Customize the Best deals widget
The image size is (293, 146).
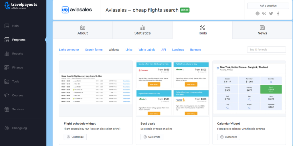[x=152, y=137]
